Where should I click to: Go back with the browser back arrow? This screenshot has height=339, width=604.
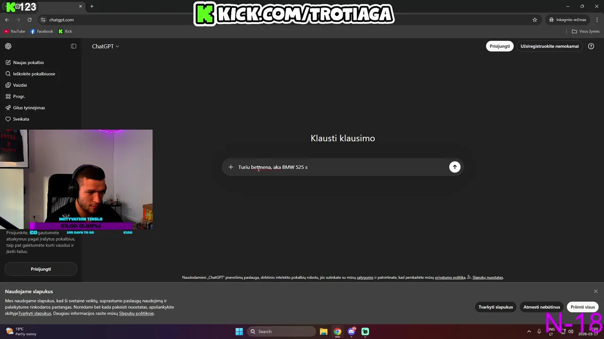click(7, 20)
